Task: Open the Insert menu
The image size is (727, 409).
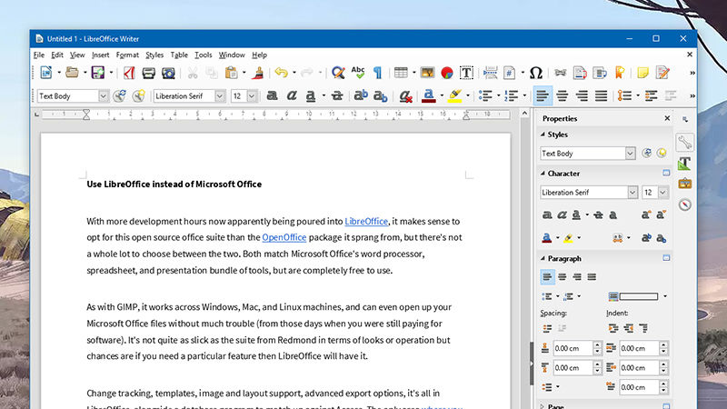Action: (100, 55)
